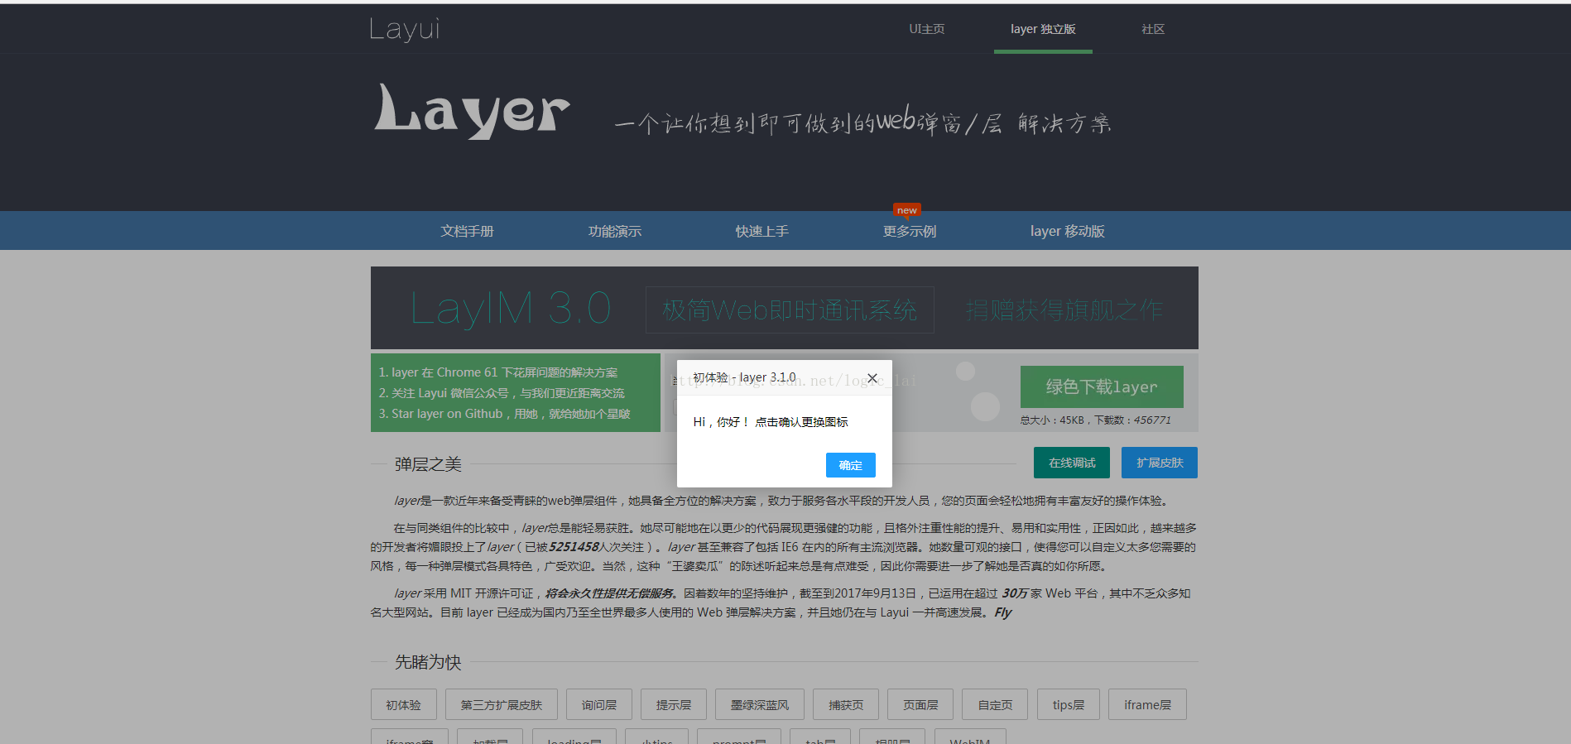
Task: Open the Layui logo link in header
Action: coord(404,29)
